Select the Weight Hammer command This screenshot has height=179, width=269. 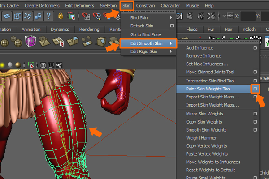click(x=201, y=138)
